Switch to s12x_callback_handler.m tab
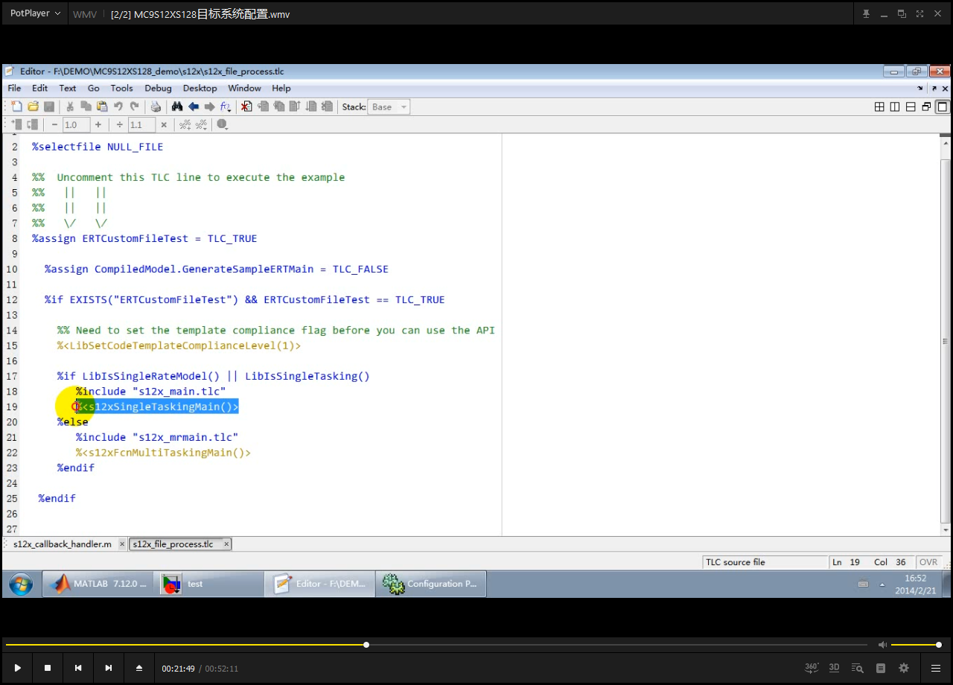Viewport: 953px width, 685px height. tap(63, 544)
